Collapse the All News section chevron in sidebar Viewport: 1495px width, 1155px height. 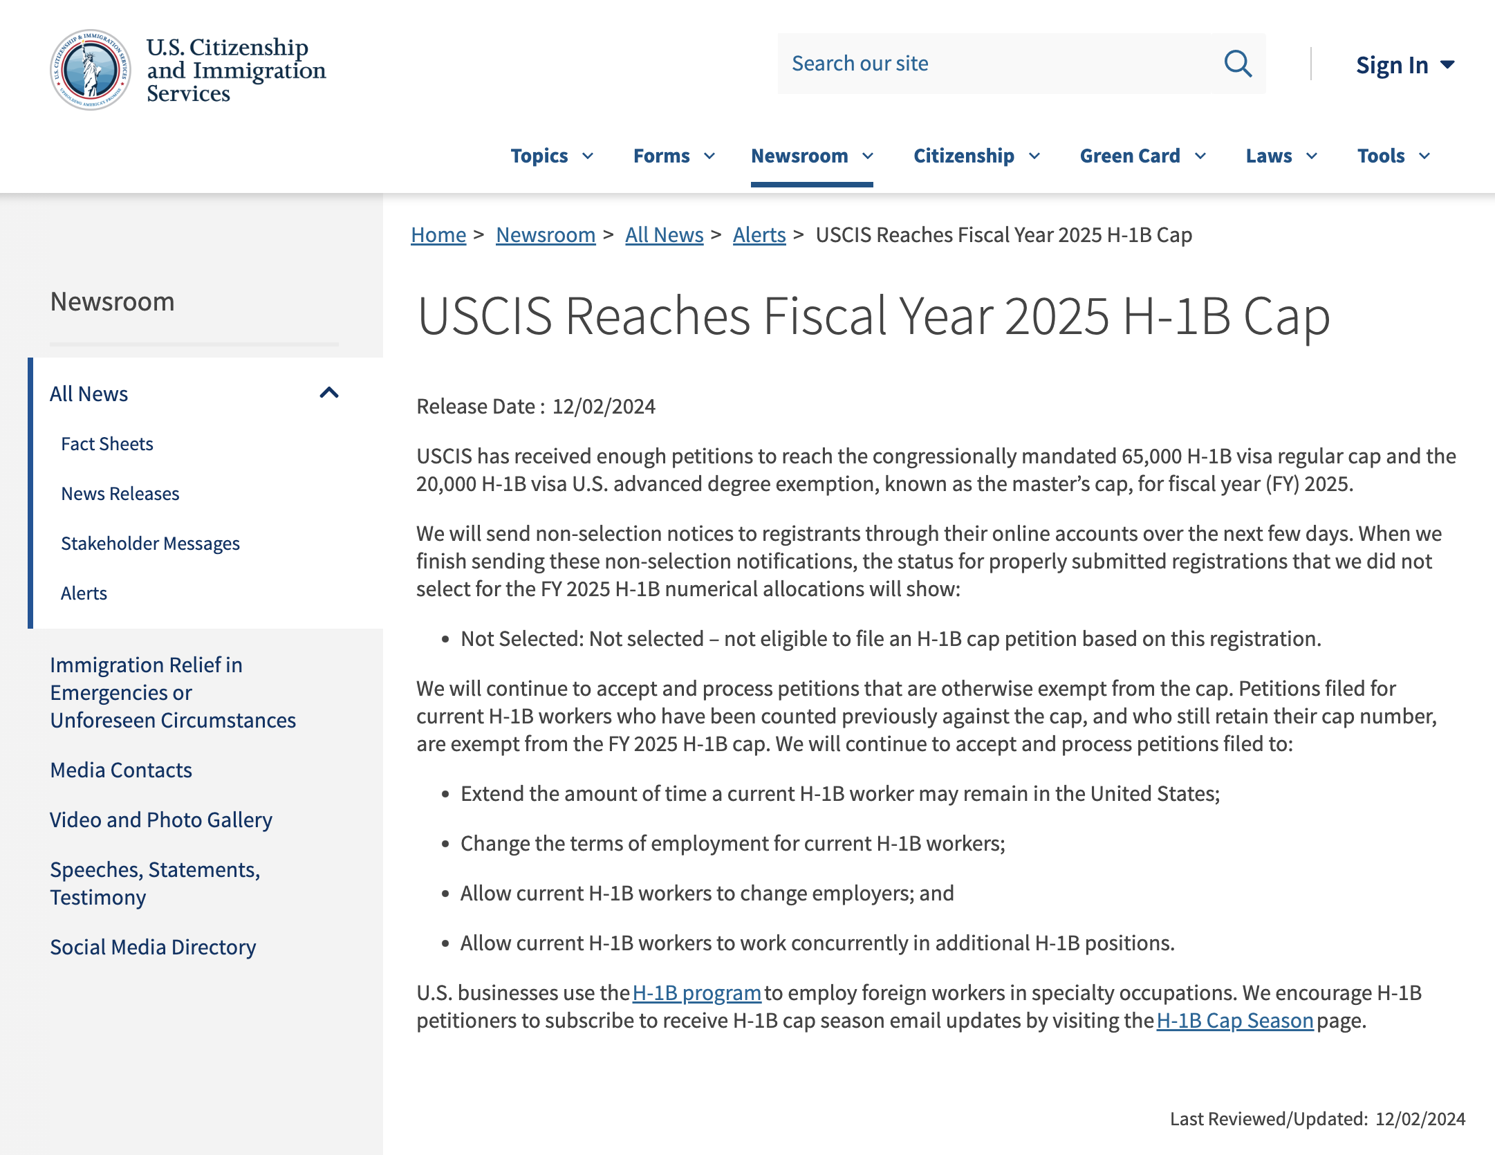[329, 393]
